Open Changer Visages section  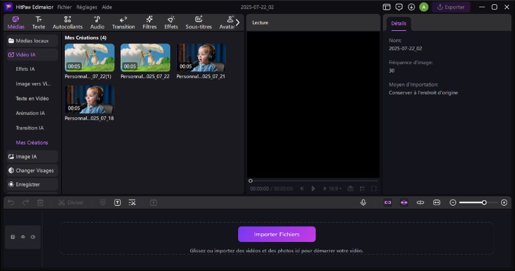point(32,171)
